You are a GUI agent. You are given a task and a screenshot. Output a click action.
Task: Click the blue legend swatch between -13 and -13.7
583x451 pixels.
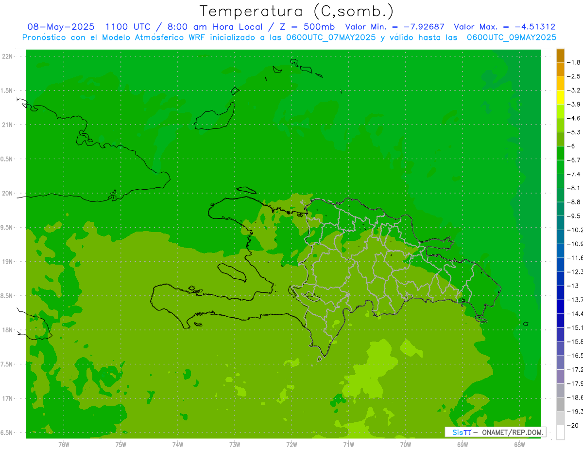click(560, 292)
